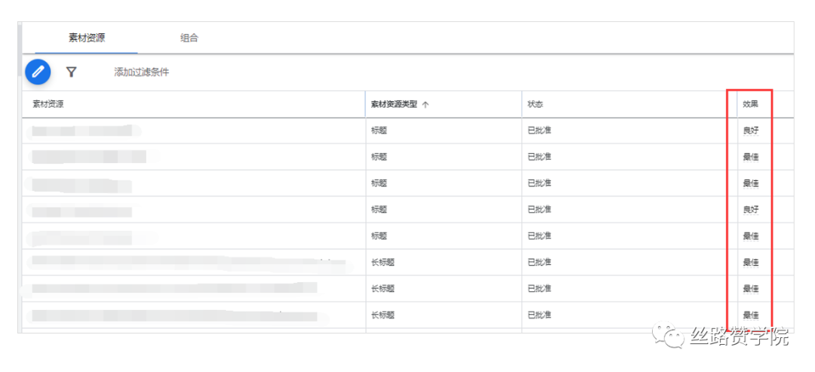Sort by the 素材资源类型 column header

pos(394,104)
